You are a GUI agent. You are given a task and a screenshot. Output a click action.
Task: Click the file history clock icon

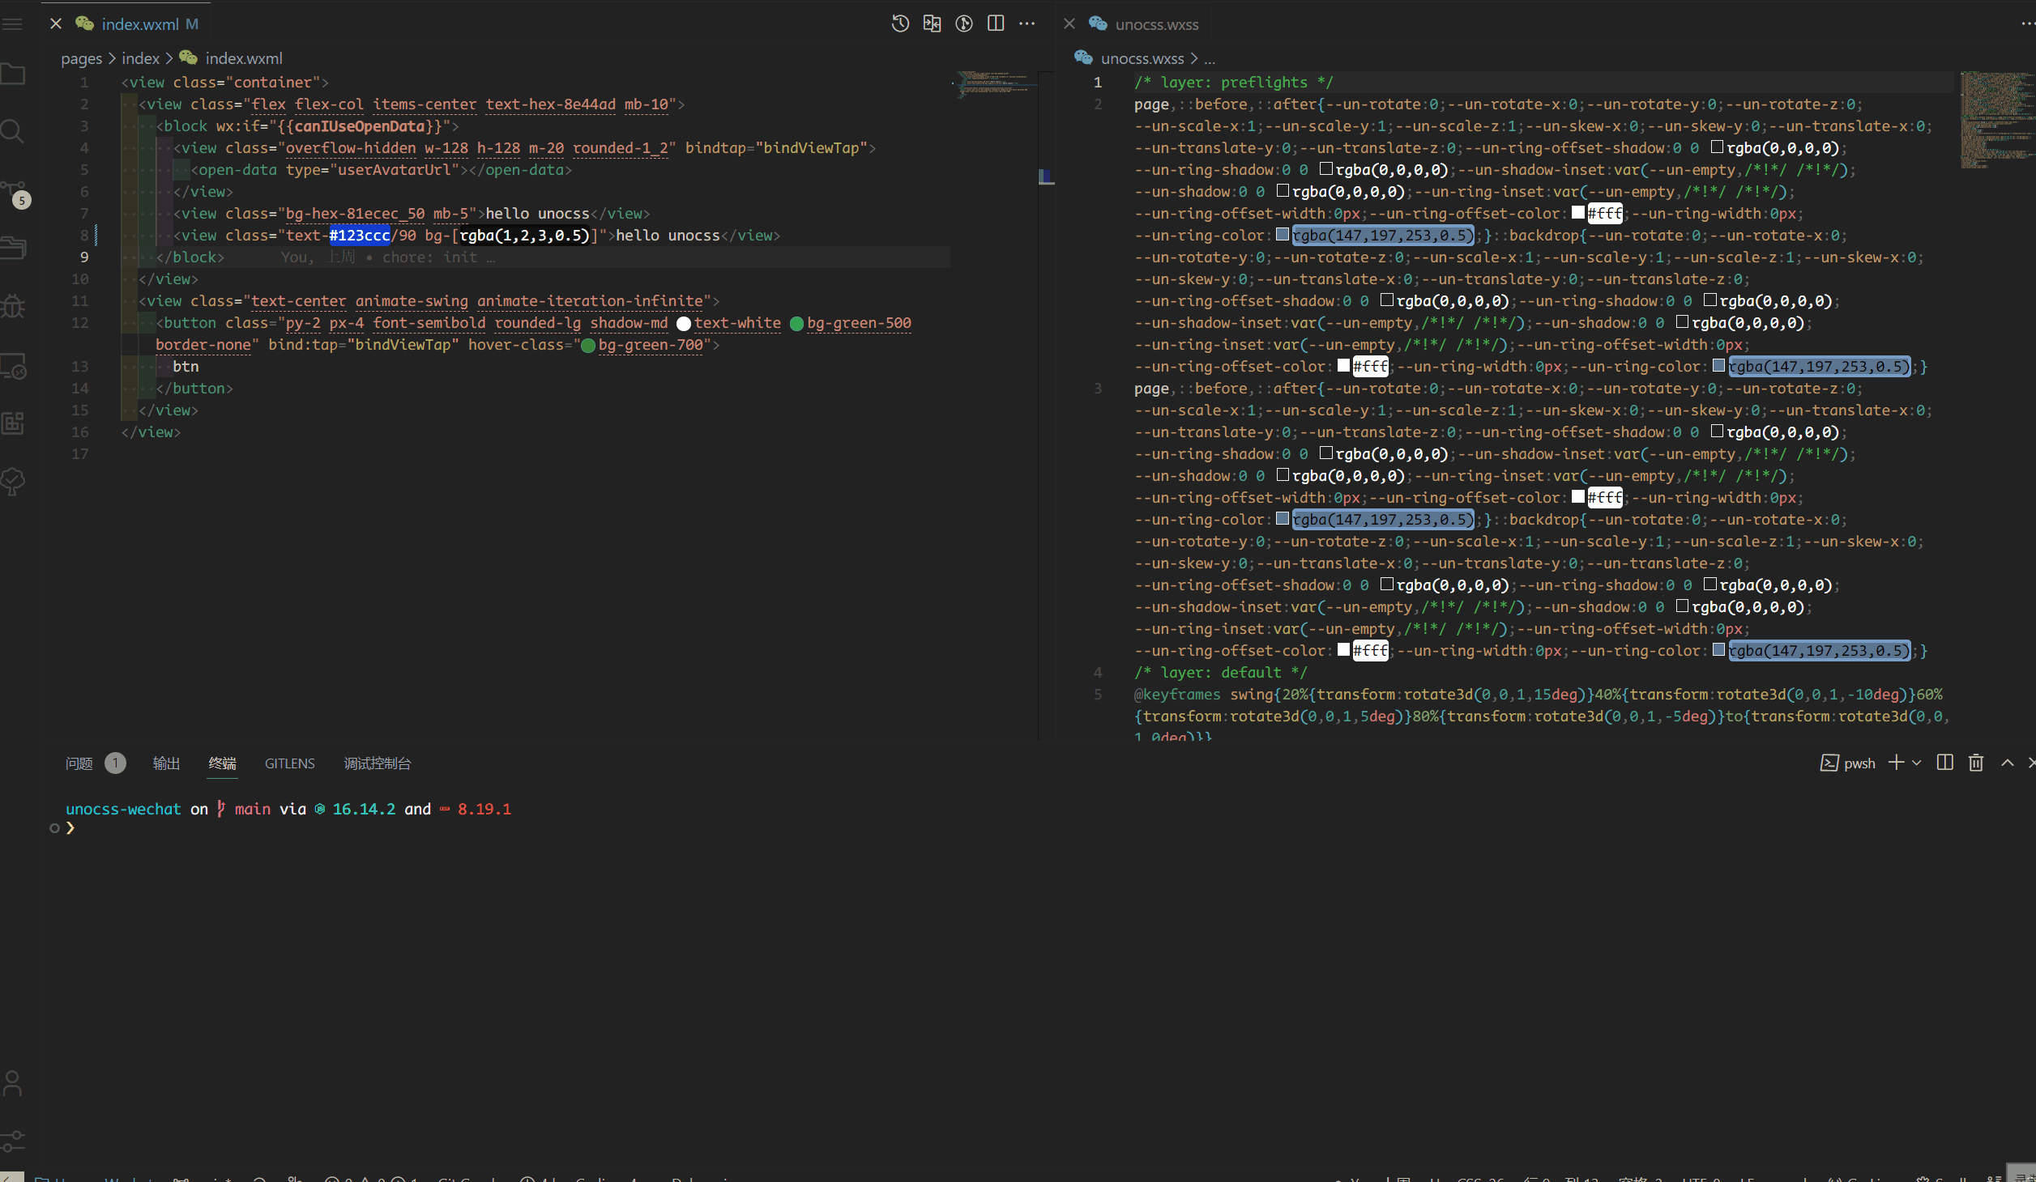tap(900, 23)
